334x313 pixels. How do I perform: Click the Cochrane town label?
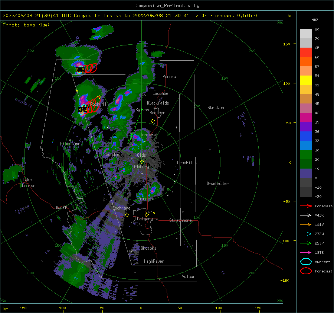(121, 208)
